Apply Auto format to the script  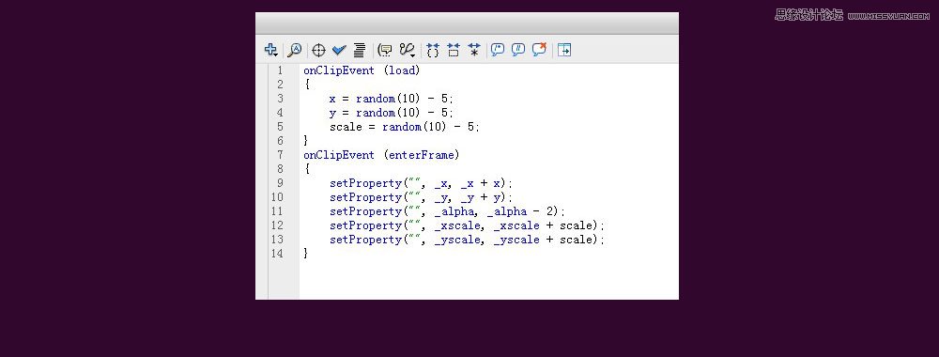pyautogui.click(x=360, y=50)
